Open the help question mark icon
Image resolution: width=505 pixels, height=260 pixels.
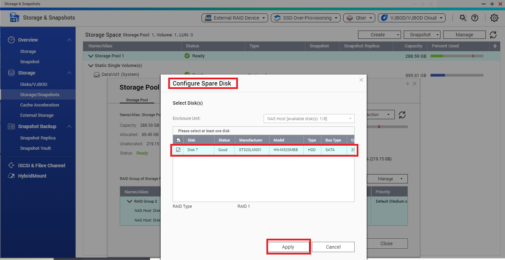(x=475, y=18)
